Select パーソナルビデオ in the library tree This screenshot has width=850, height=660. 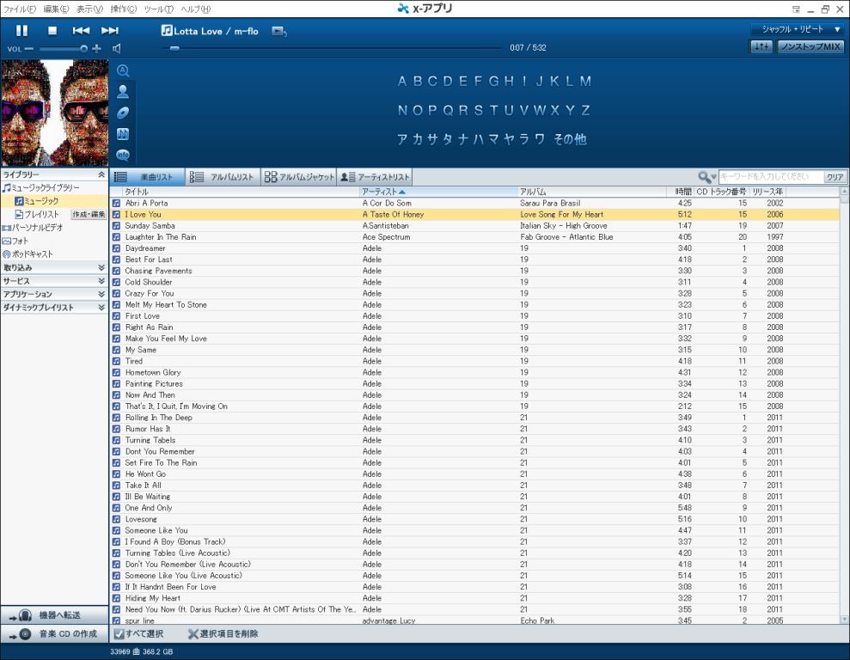[x=33, y=228]
